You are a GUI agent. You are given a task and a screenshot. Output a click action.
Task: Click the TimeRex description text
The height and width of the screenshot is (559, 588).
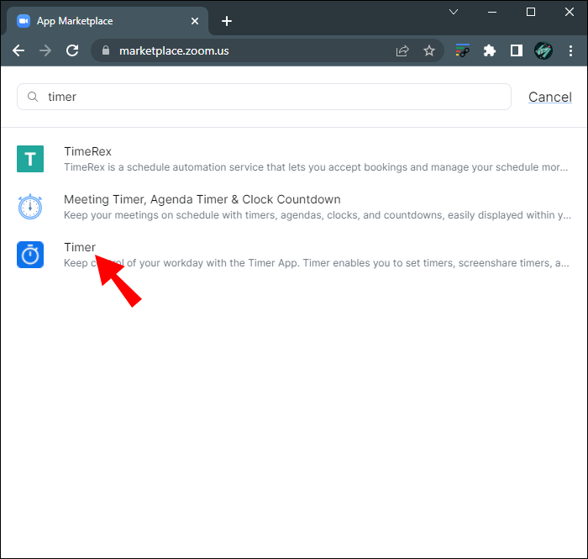click(316, 167)
